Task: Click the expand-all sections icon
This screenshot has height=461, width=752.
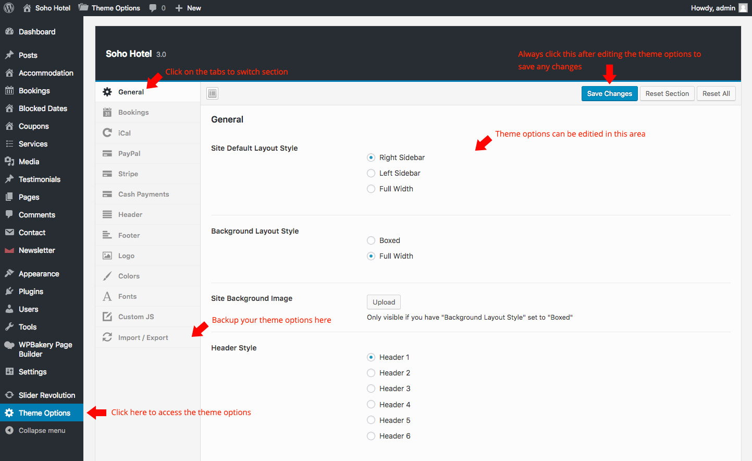Action: (212, 93)
